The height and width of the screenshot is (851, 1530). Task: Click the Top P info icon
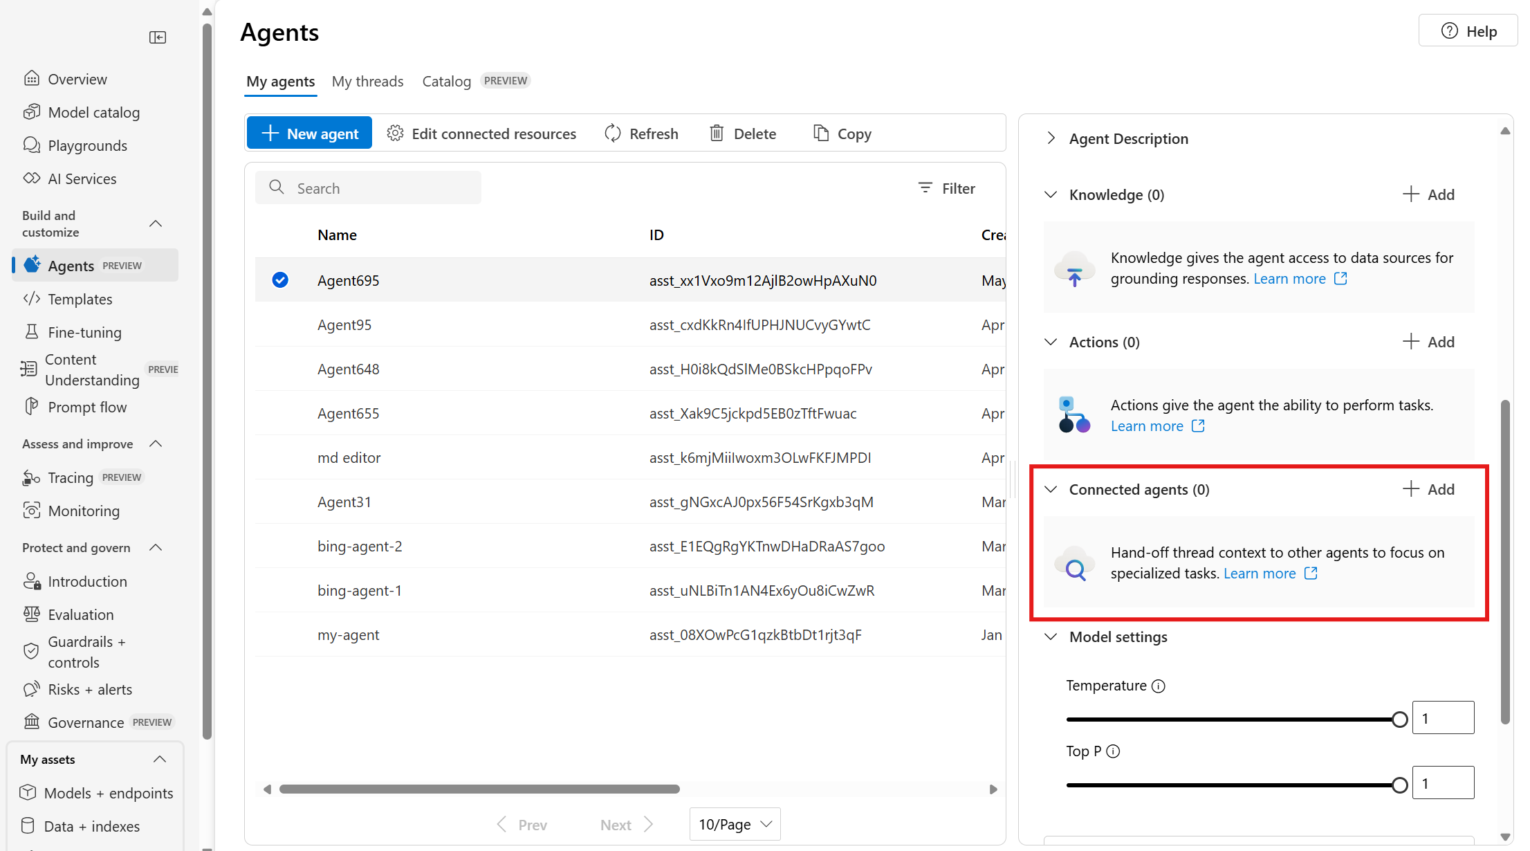1113,751
